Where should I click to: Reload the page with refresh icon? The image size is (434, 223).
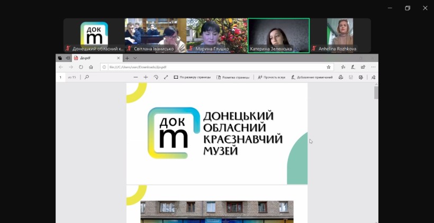click(x=81, y=67)
